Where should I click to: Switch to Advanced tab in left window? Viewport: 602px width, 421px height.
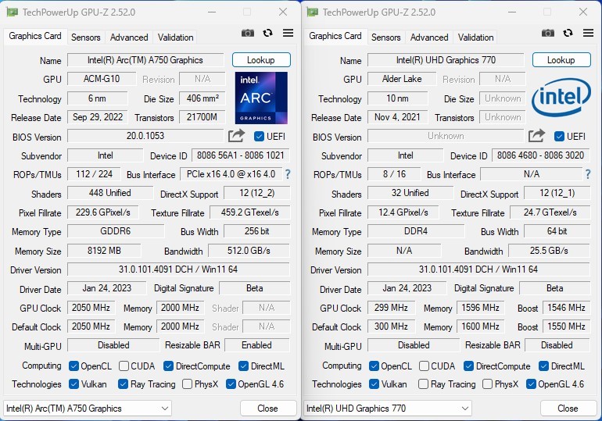coord(129,37)
